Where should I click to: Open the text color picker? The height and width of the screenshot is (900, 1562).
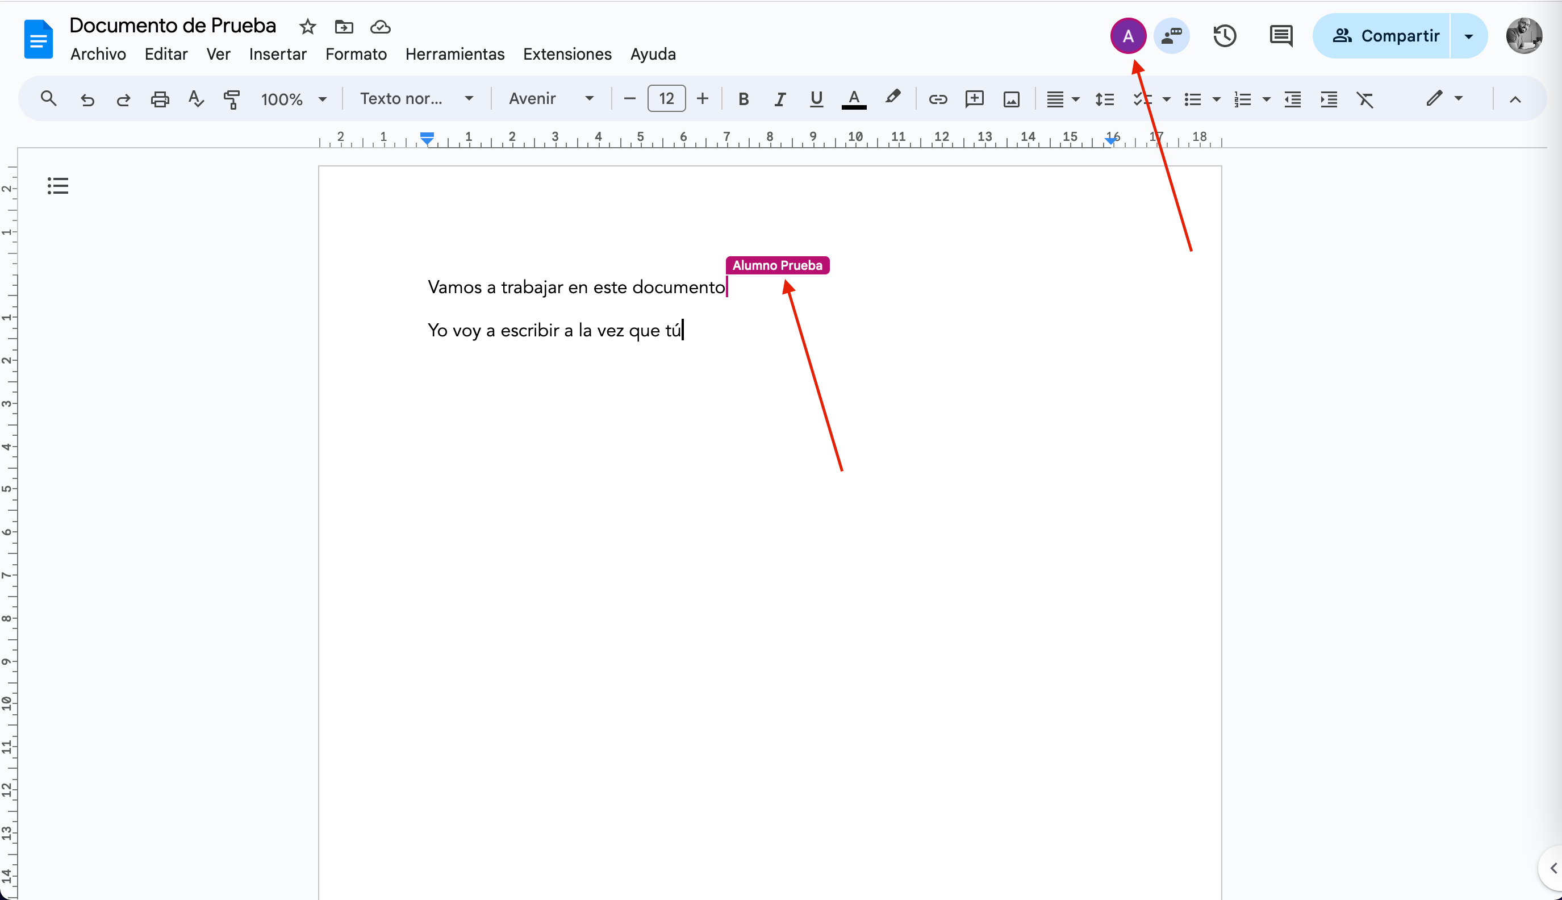pyautogui.click(x=854, y=99)
